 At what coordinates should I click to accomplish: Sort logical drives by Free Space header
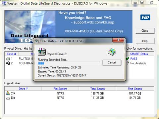[135, 89]
